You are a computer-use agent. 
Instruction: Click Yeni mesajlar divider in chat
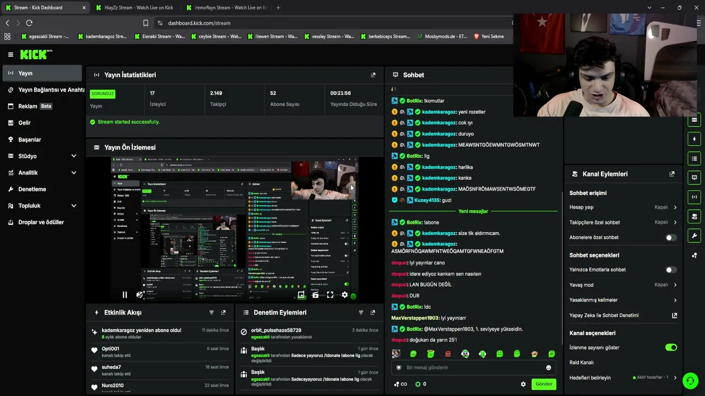tap(473, 211)
